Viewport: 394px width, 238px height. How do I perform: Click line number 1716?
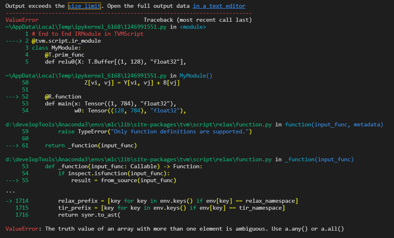coord(22,215)
